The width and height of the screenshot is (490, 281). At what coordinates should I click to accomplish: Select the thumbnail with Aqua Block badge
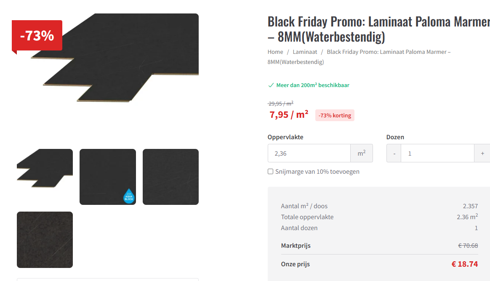(108, 177)
